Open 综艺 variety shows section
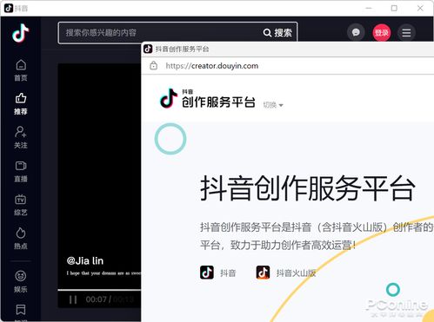The width and height of the screenshot is (434, 322). pyautogui.click(x=21, y=205)
